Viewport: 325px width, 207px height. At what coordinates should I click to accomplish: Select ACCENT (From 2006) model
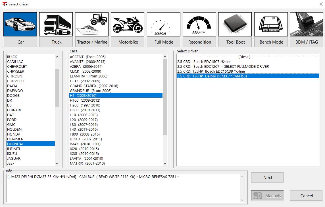(x=116, y=57)
